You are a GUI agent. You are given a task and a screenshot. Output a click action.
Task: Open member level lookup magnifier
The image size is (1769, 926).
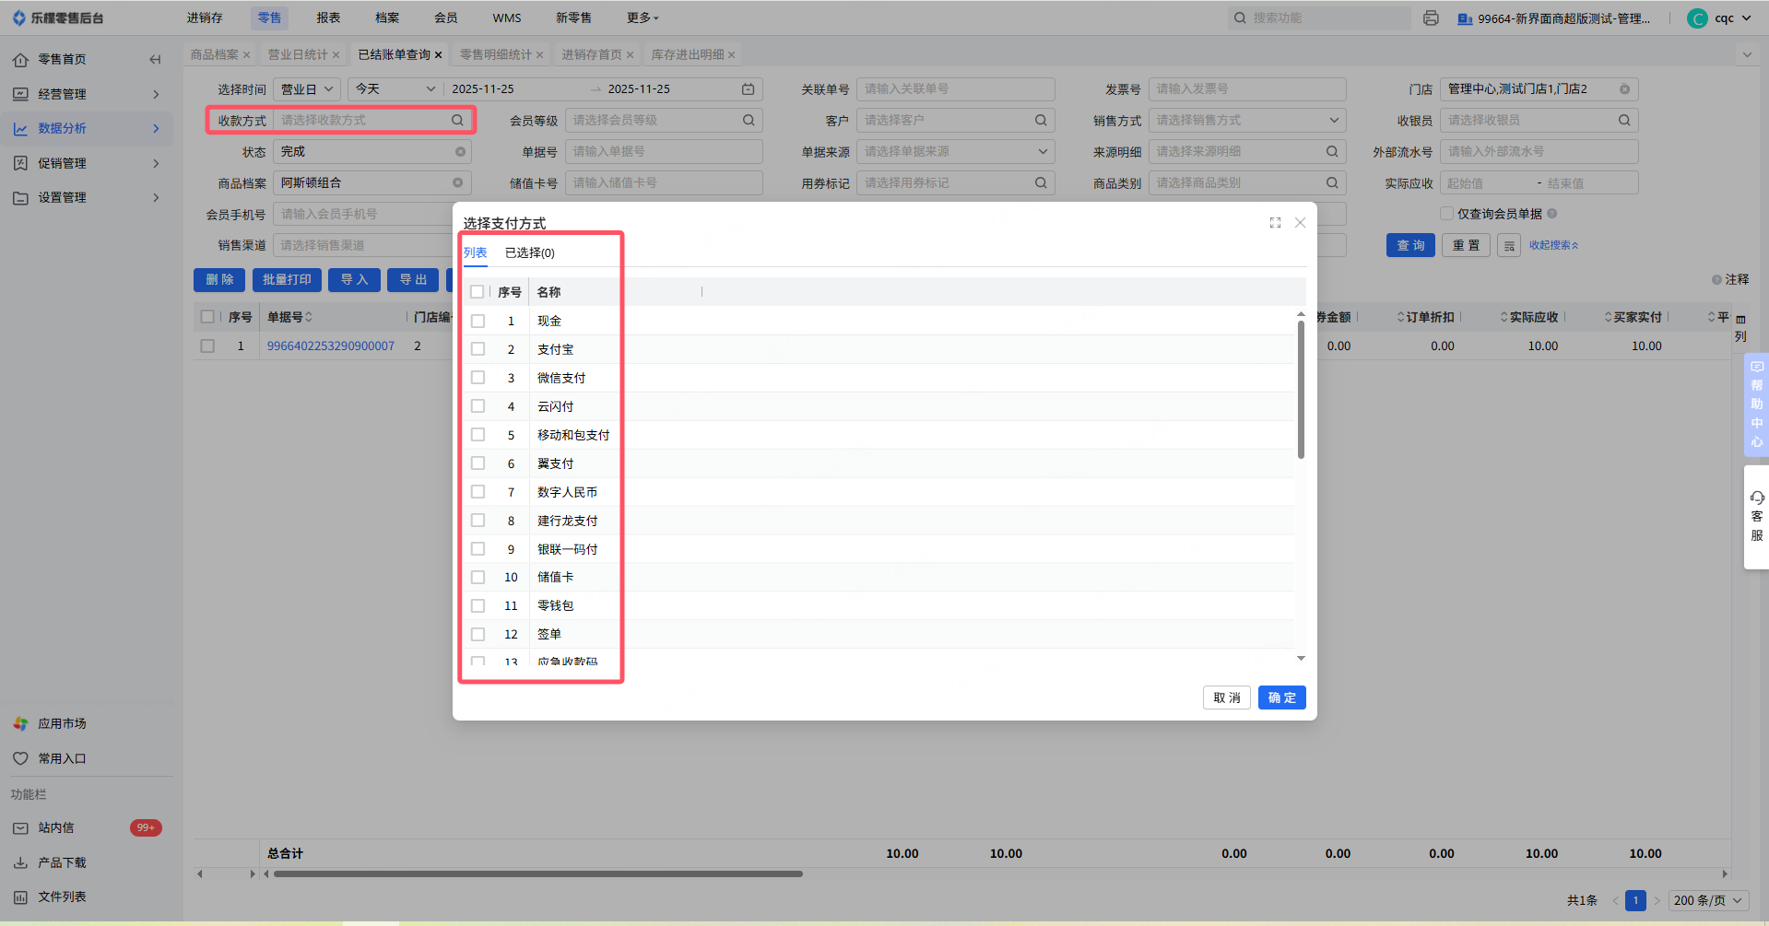(x=749, y=121)
